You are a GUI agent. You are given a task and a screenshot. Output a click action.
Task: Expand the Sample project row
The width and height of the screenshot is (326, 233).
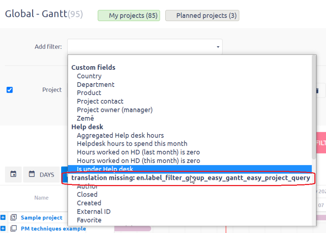[3, 218]
